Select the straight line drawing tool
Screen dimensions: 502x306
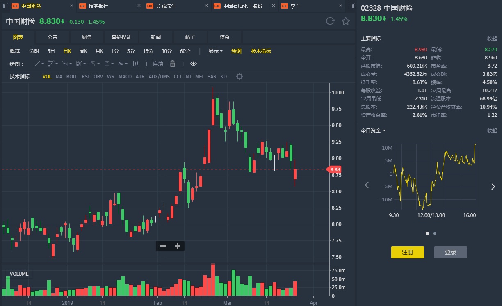(37, 64)
